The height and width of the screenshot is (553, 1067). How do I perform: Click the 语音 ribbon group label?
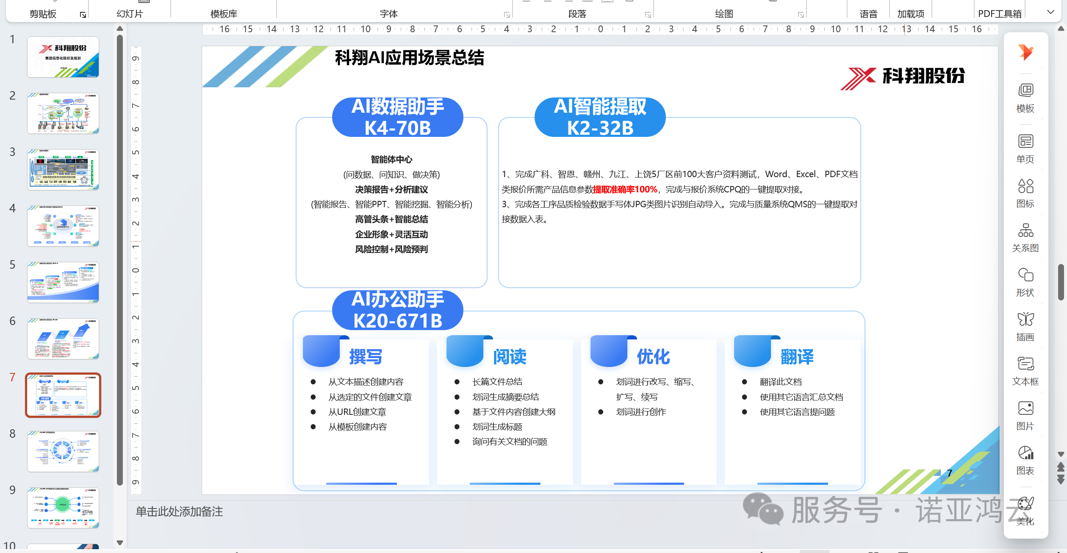[x=868, y=14]
